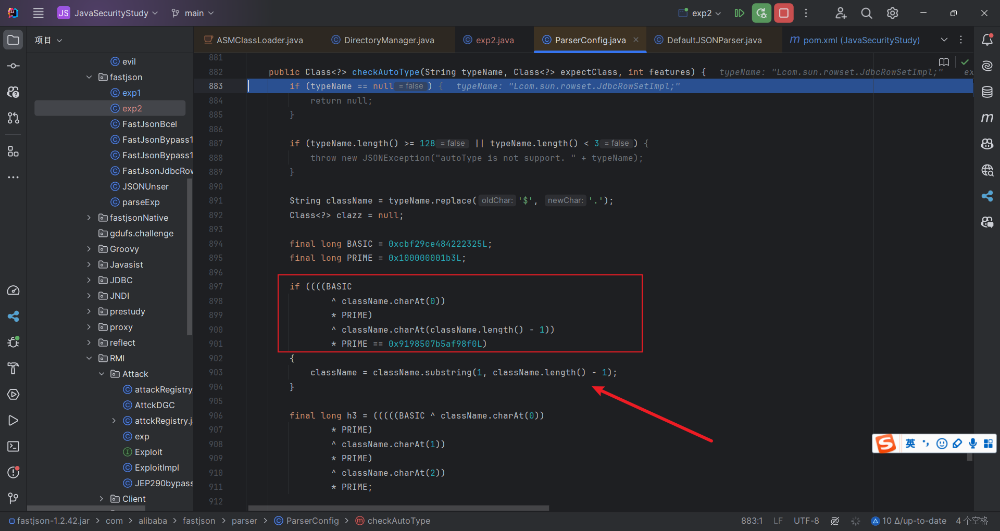
Task: Click 883:1 line position indicator
Action: click(752, 521)
